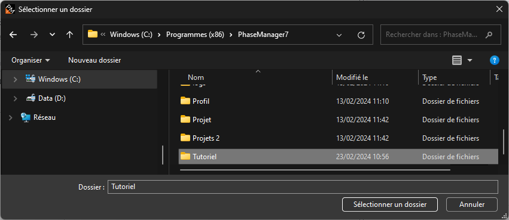Click the view layout icon
509x220 pixels.
(457, 60)
